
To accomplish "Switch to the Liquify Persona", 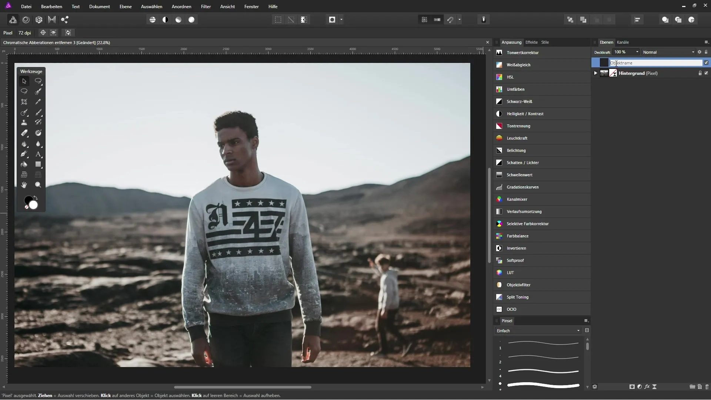I will (x=26, y=20).
